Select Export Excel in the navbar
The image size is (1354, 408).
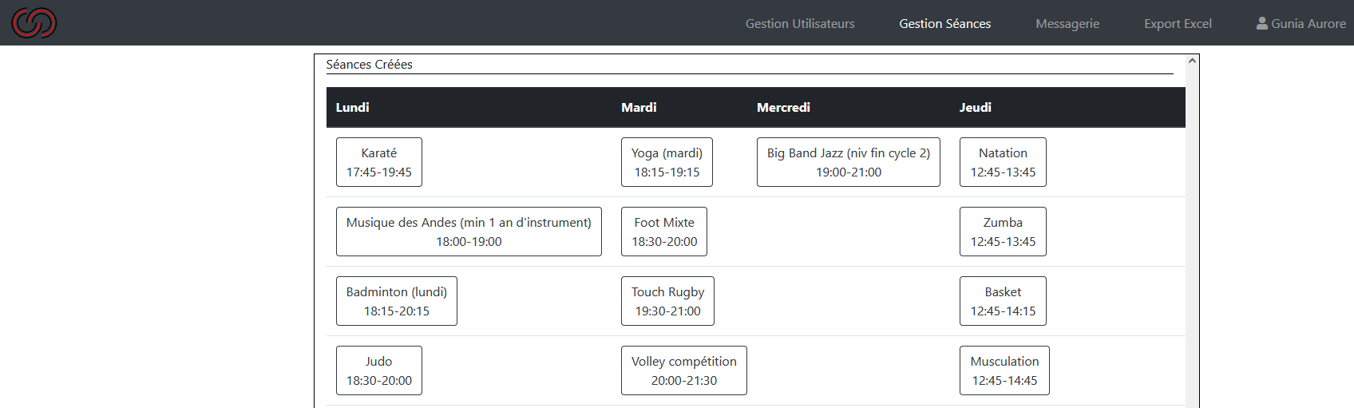coord(1178,24)
